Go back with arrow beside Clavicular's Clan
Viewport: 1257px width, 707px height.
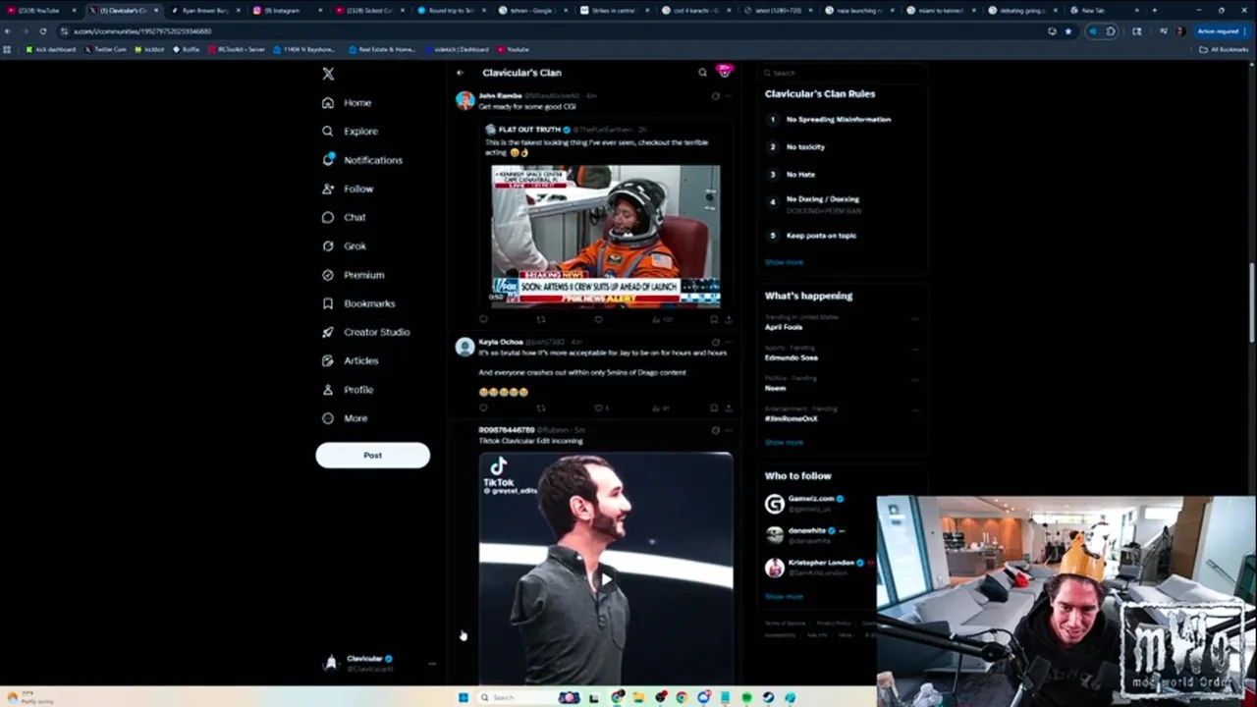[460, 73]
